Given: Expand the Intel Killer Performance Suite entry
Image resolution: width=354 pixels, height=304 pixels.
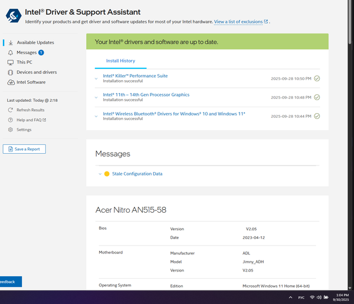Looking at the screenshot, I should [96, 78].
